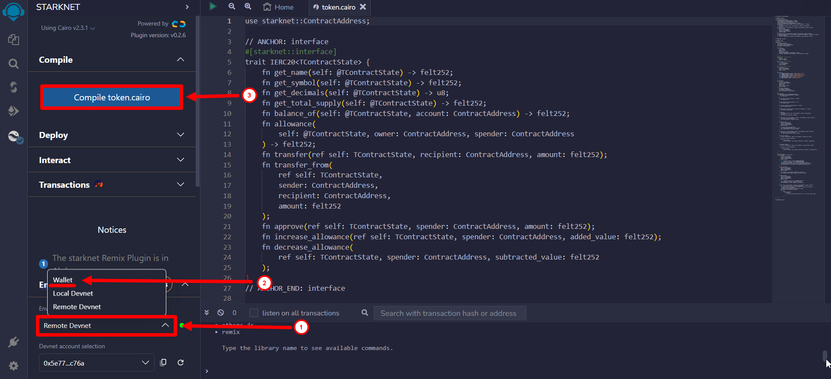Open the Starknet plugin sidebar icon
The image size is (831, 379).
click(15, 137)
